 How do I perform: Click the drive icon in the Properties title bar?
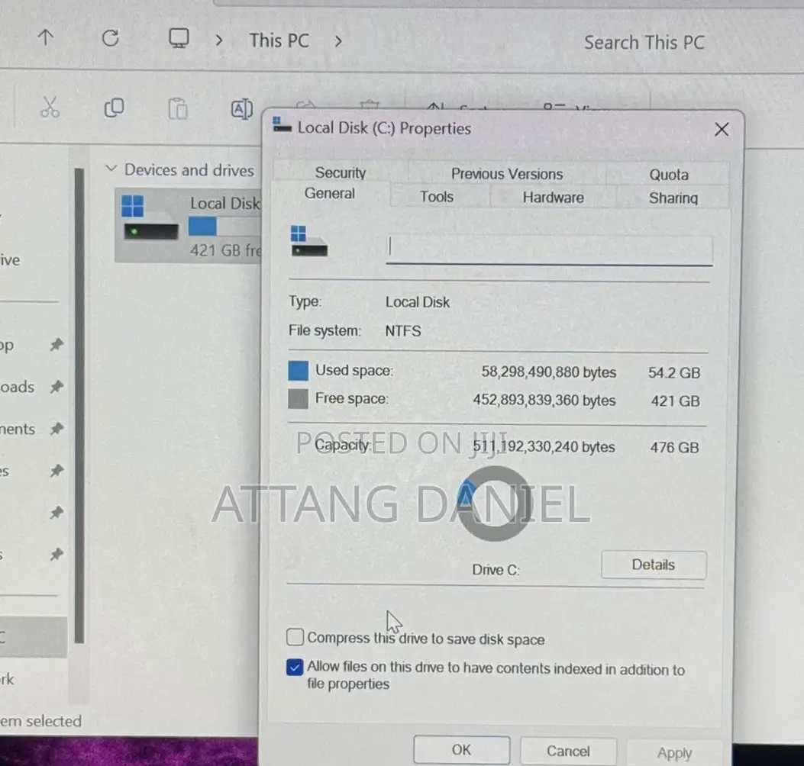282,124
